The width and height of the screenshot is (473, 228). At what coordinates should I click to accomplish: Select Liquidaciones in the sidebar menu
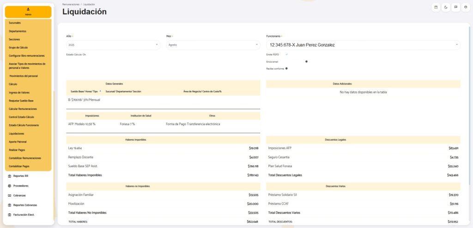pyautogui.click(x=17, y=133)
